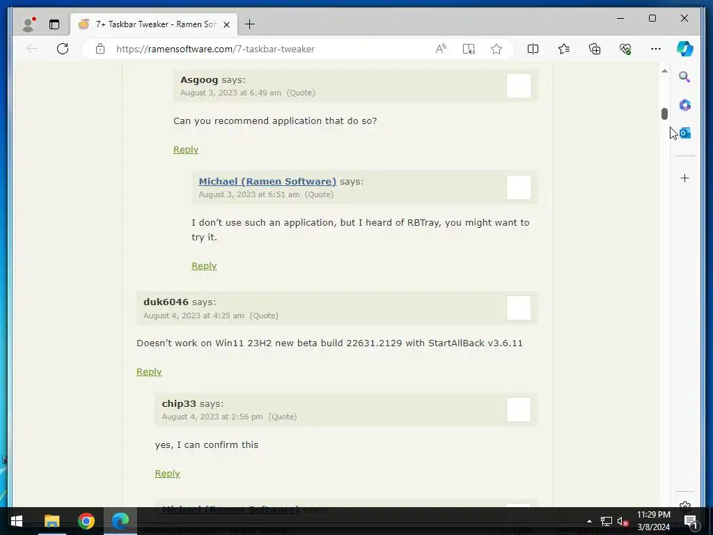The image size is (713, 535).
Task: Open Microsoft 365 sidebar app
Action: (x=685, y=105)
